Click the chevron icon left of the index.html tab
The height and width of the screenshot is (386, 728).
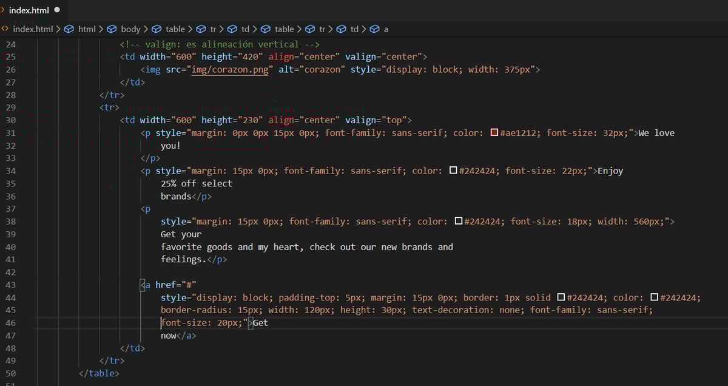5,10
